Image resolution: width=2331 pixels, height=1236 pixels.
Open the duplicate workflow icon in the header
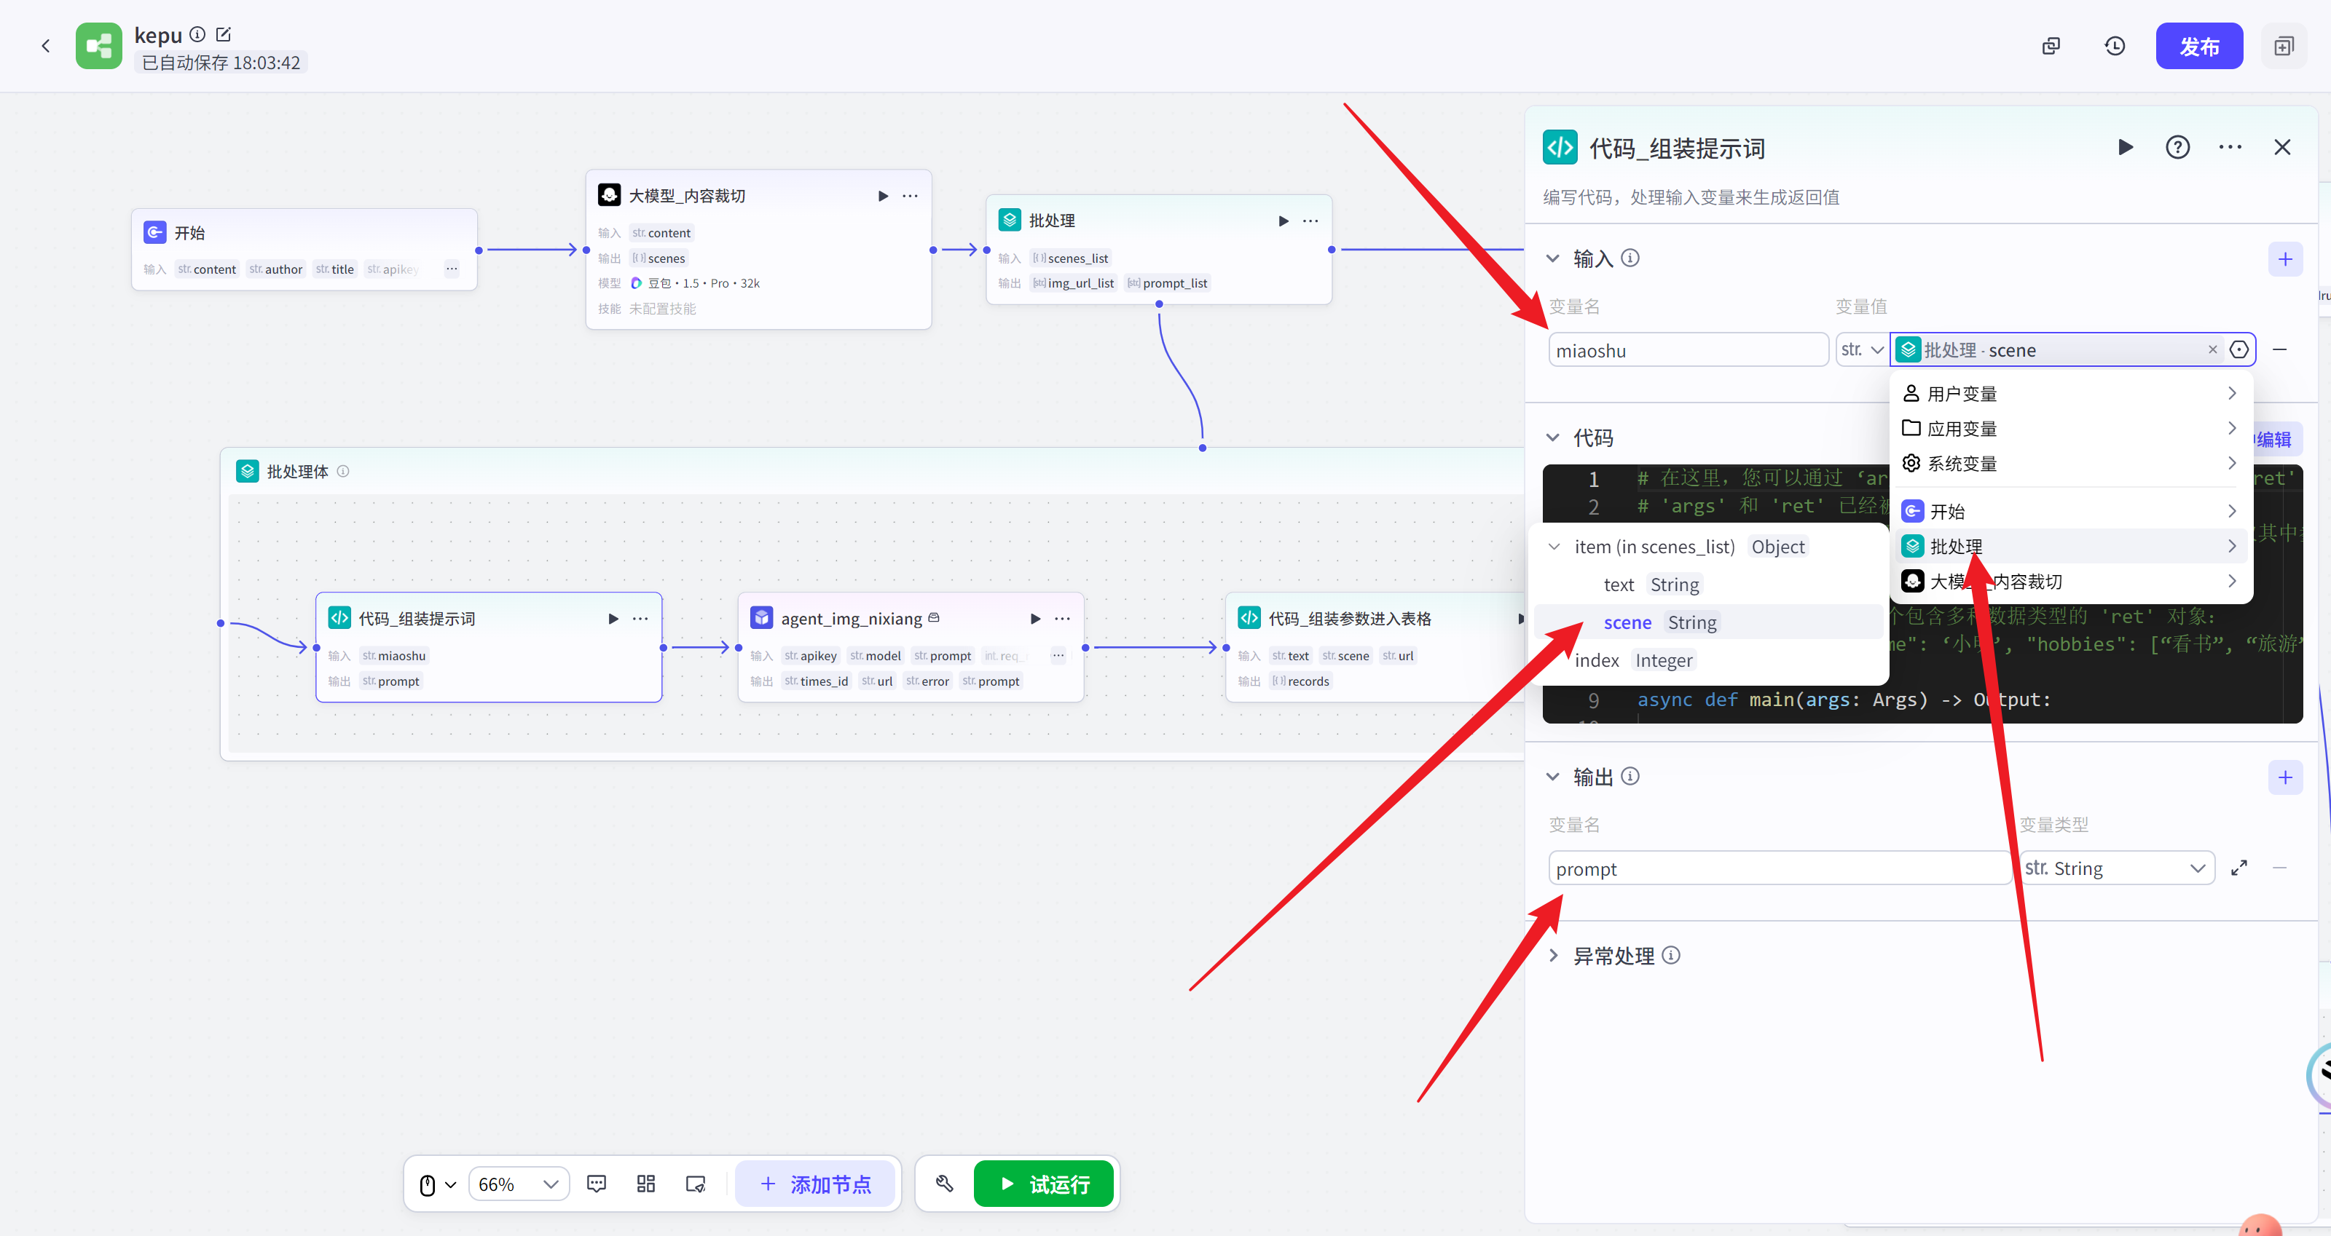(2051, 46)
